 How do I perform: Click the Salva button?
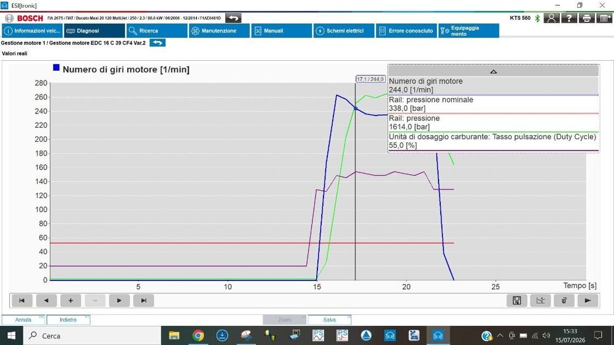pyautogui.click(x=329, y=320)
